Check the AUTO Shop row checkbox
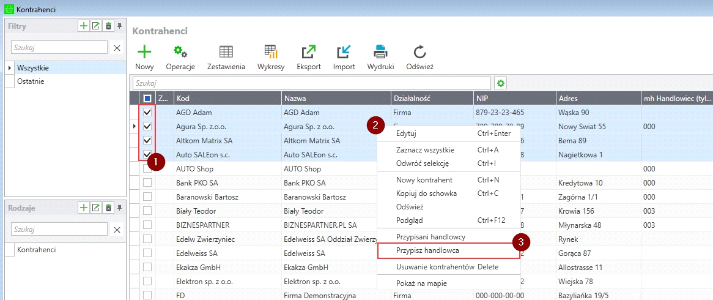 point(147,168)
